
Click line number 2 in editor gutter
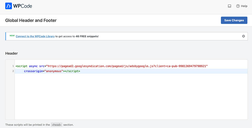click(13, 71)
